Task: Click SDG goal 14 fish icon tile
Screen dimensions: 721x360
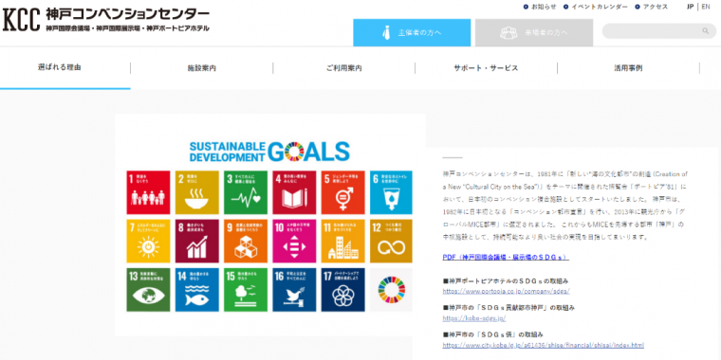Action: (196, 290)
